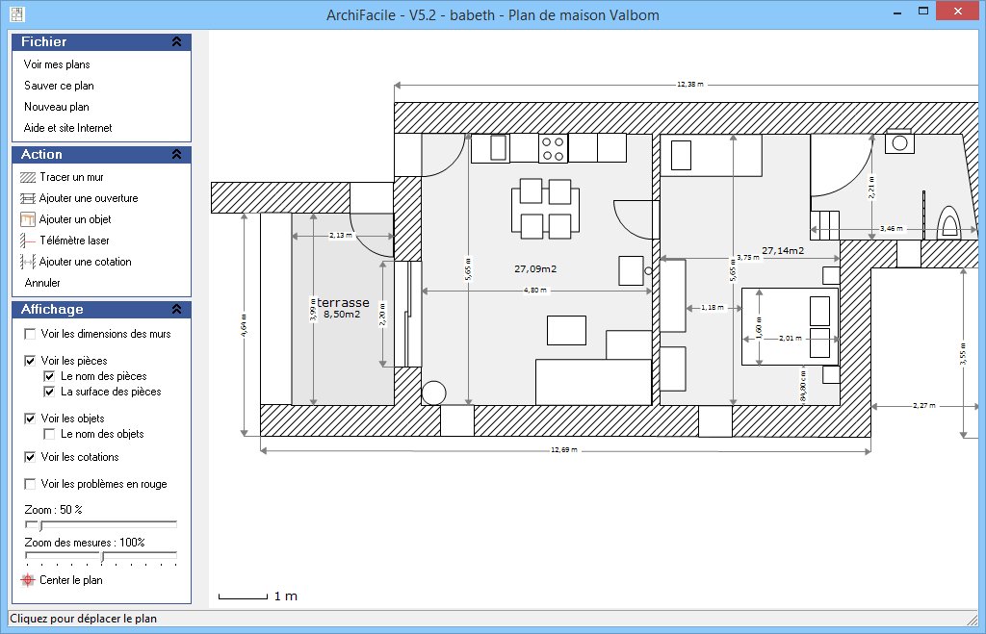Select the coffee table rectangle in living room
The height and width of the screenshot is (634, 986).
click(x=566, y=331)
